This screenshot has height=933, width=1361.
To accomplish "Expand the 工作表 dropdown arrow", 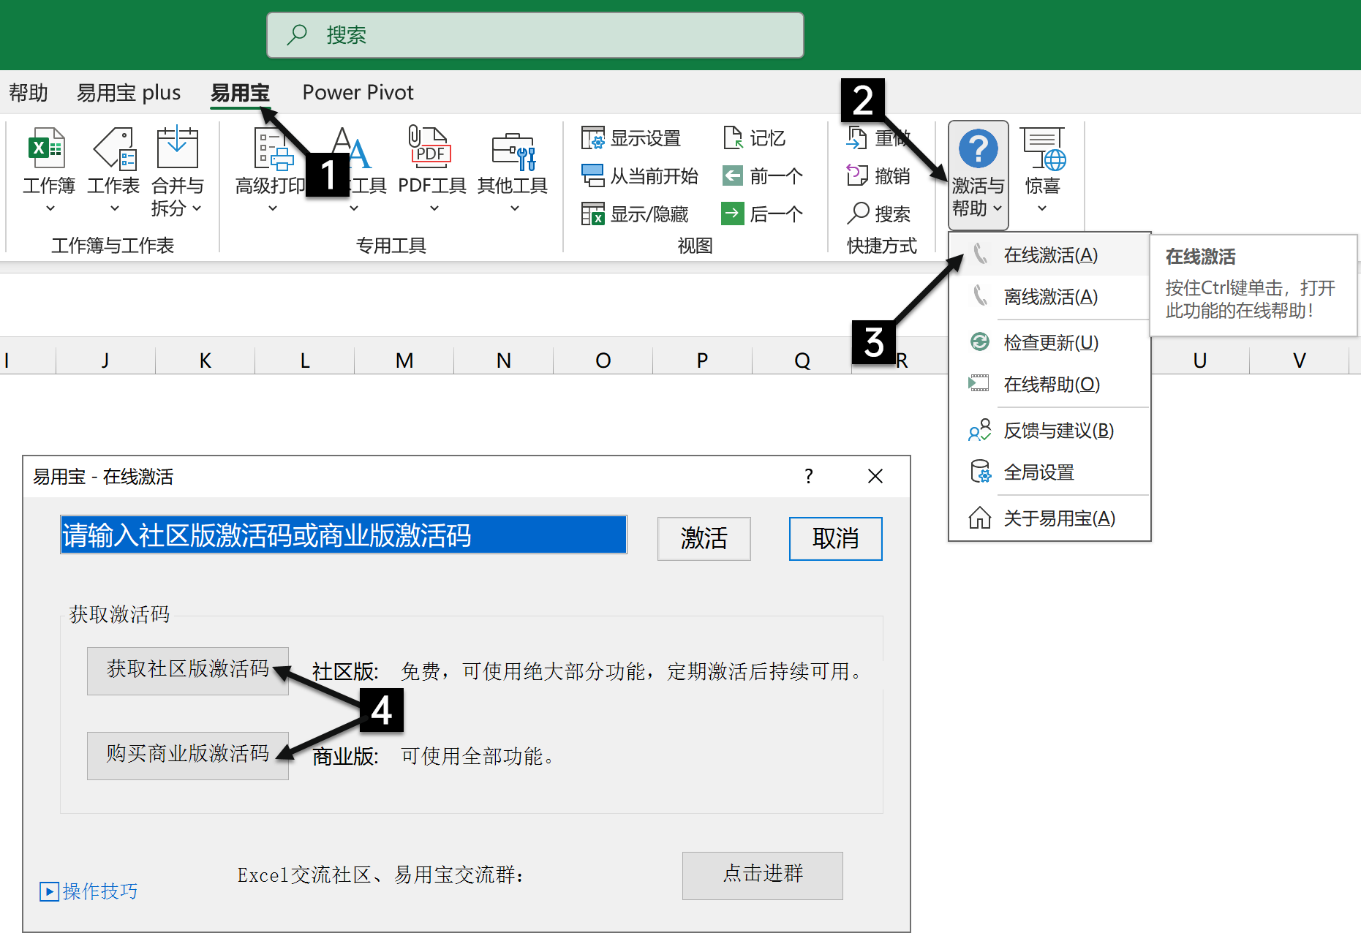I will click(114, 208).
